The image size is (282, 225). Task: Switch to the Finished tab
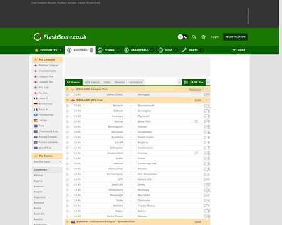point(120,82)
